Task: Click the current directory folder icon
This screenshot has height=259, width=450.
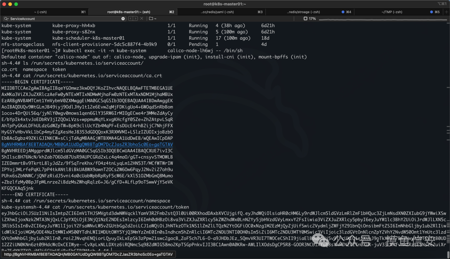Action: (x=151, y=19)
